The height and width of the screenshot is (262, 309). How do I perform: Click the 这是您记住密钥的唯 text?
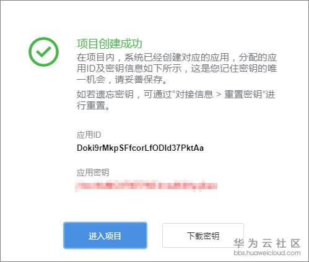(234, 69)
